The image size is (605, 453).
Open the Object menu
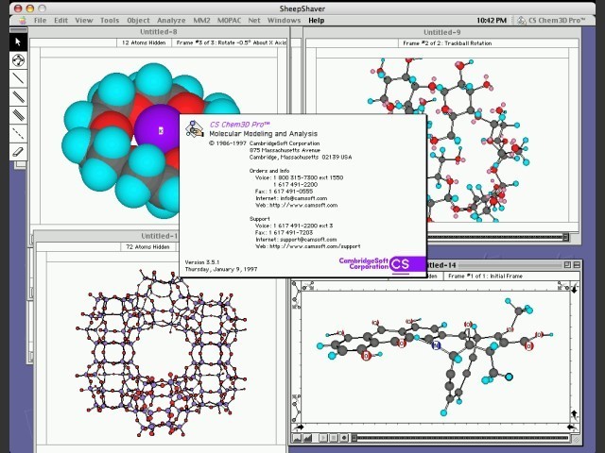tap(138, 21)
